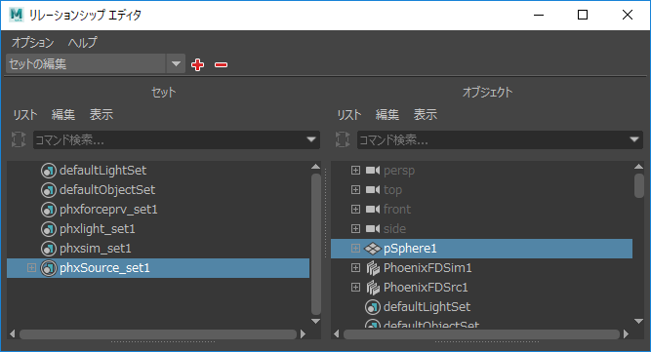Click the Sets list vertical scrollbar up arrow
The height and width of the screenshot is (352, 651).
coord(315,167)
